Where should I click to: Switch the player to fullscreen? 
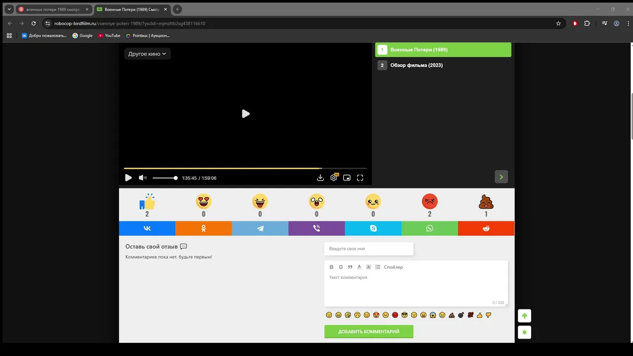360,178
